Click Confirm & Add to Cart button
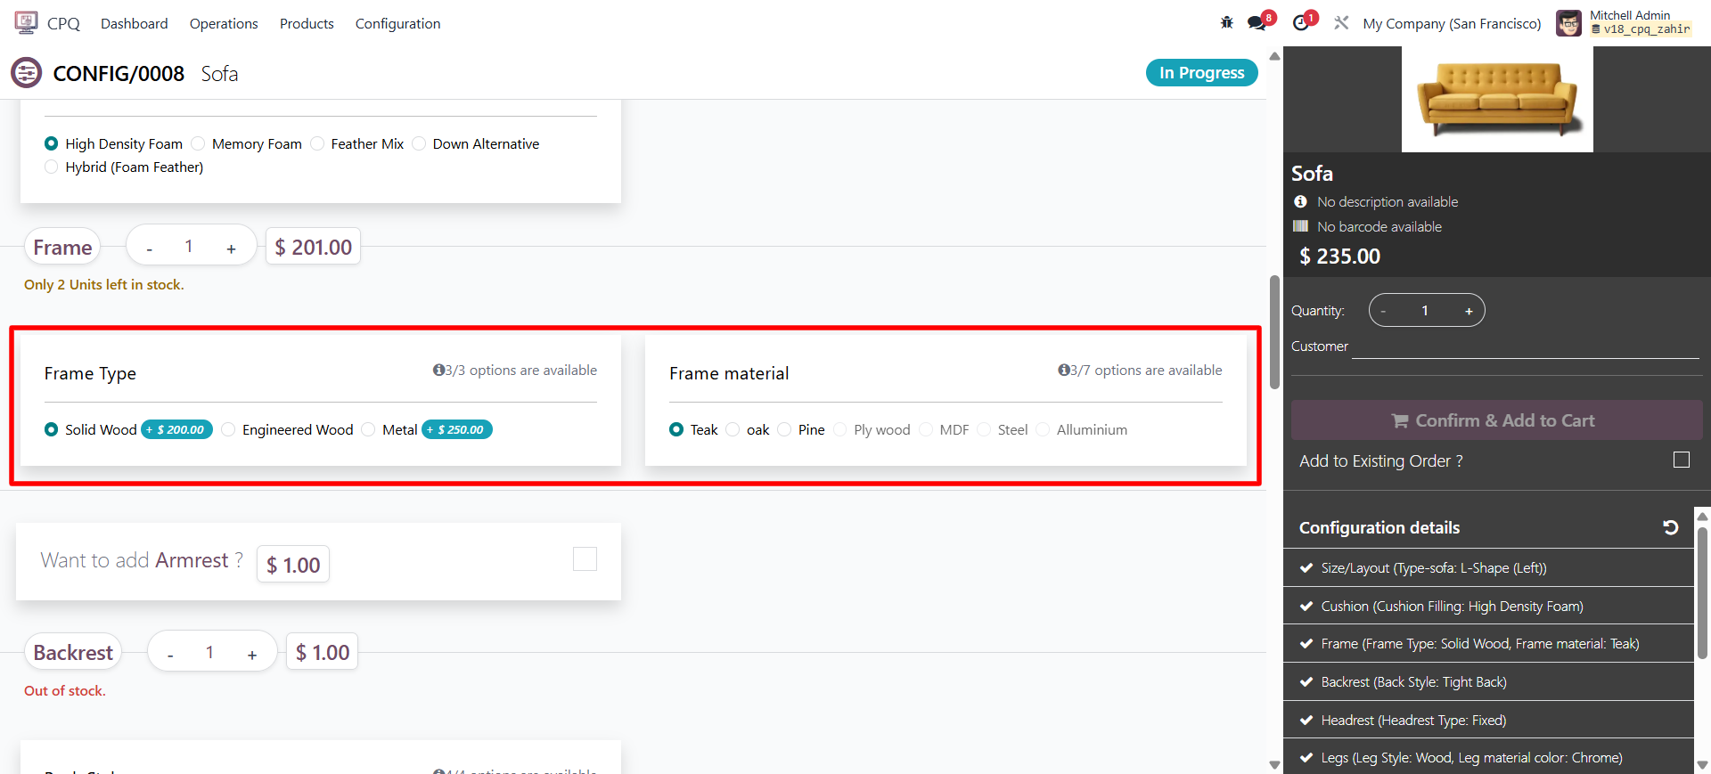This screenshot has height=774, width=1711. tap(1496, 420)
